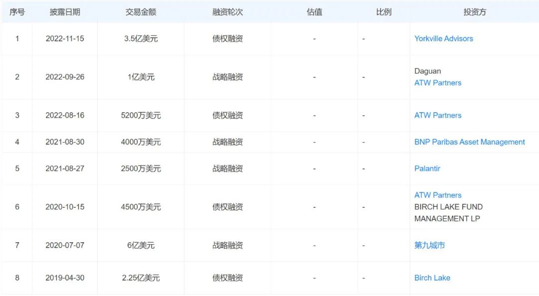Open ATW Partners link in row 2
The image size is (539, 296).
tap(438, 83)
